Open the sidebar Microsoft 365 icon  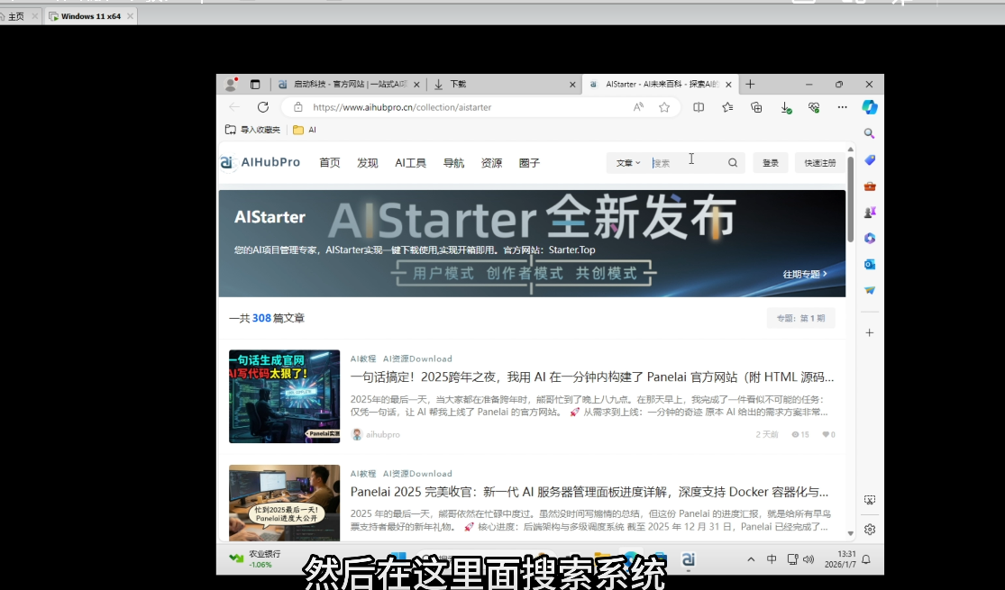coord(869,238)
